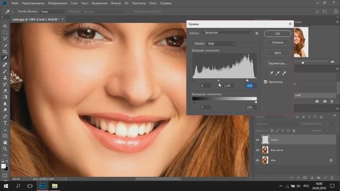Select the Path Selection tool
Image resolution: width=340 pixels, height=191 pixels.
click(x=5, y=129)
